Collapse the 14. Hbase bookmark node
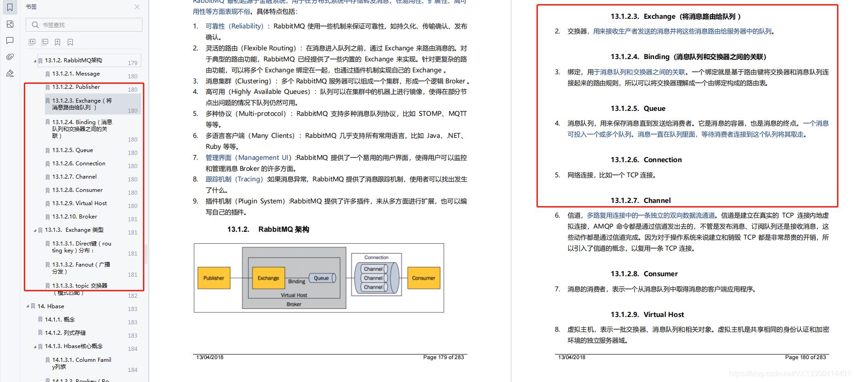Screen dimensions: 854x382 pyautogui.click(x=27, y=306)
